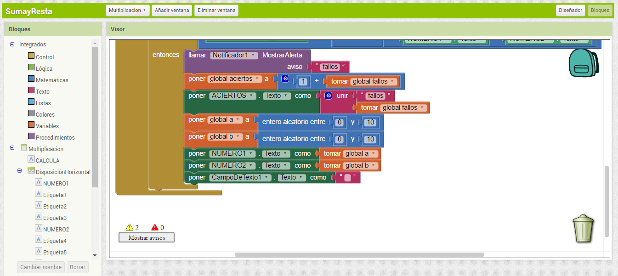Click the Etiqueta3 component icon

(39, 216)
